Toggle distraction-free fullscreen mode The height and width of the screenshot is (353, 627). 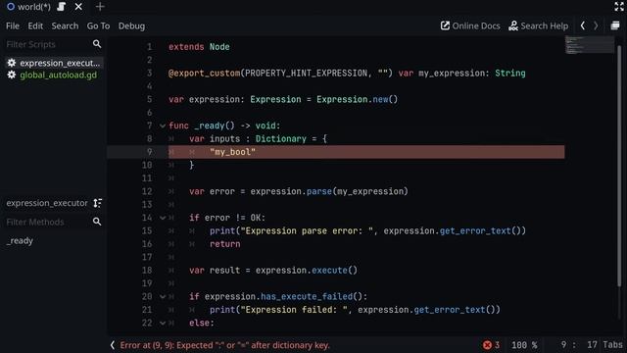[618, 7]
